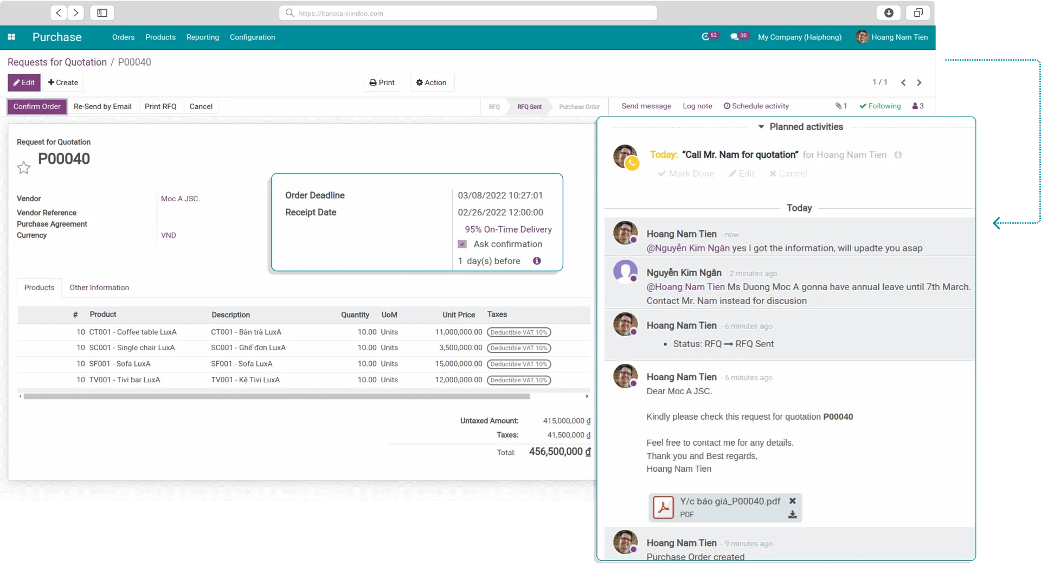Image resolution: width=1041 pixels, height=565 pixels.
Task: Select RFQ status stage
Action: pyautogui.click(x=494, y=106)
